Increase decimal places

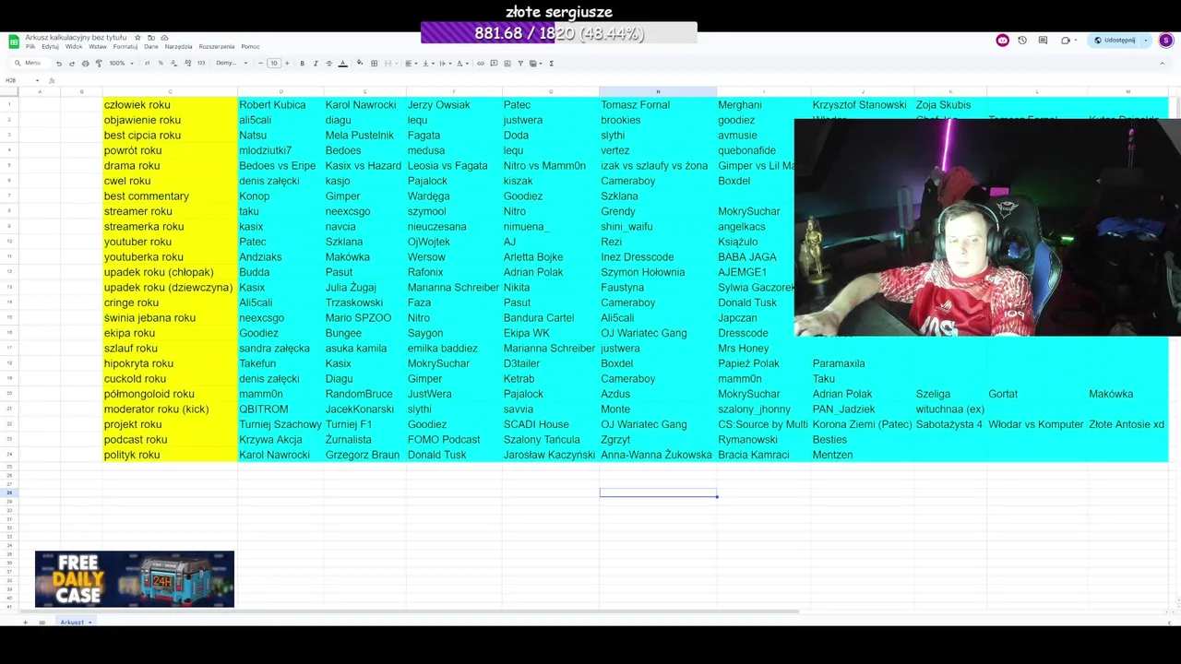coord(187,64)
